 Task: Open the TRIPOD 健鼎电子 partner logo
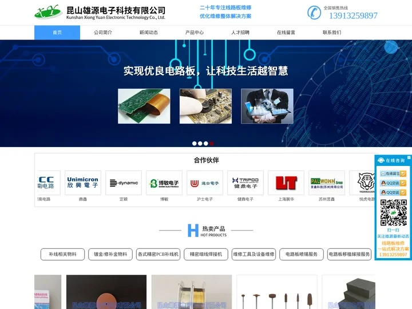point(245,183)
